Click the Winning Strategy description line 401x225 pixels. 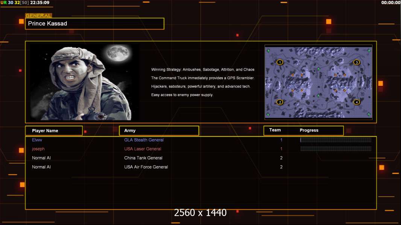click(x=203, y=70)
